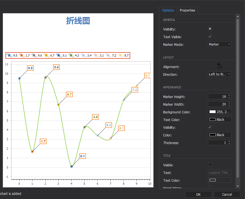Toggle the Appearance Visibility checkbox
The image size is (245, 199).
[210, 127]
